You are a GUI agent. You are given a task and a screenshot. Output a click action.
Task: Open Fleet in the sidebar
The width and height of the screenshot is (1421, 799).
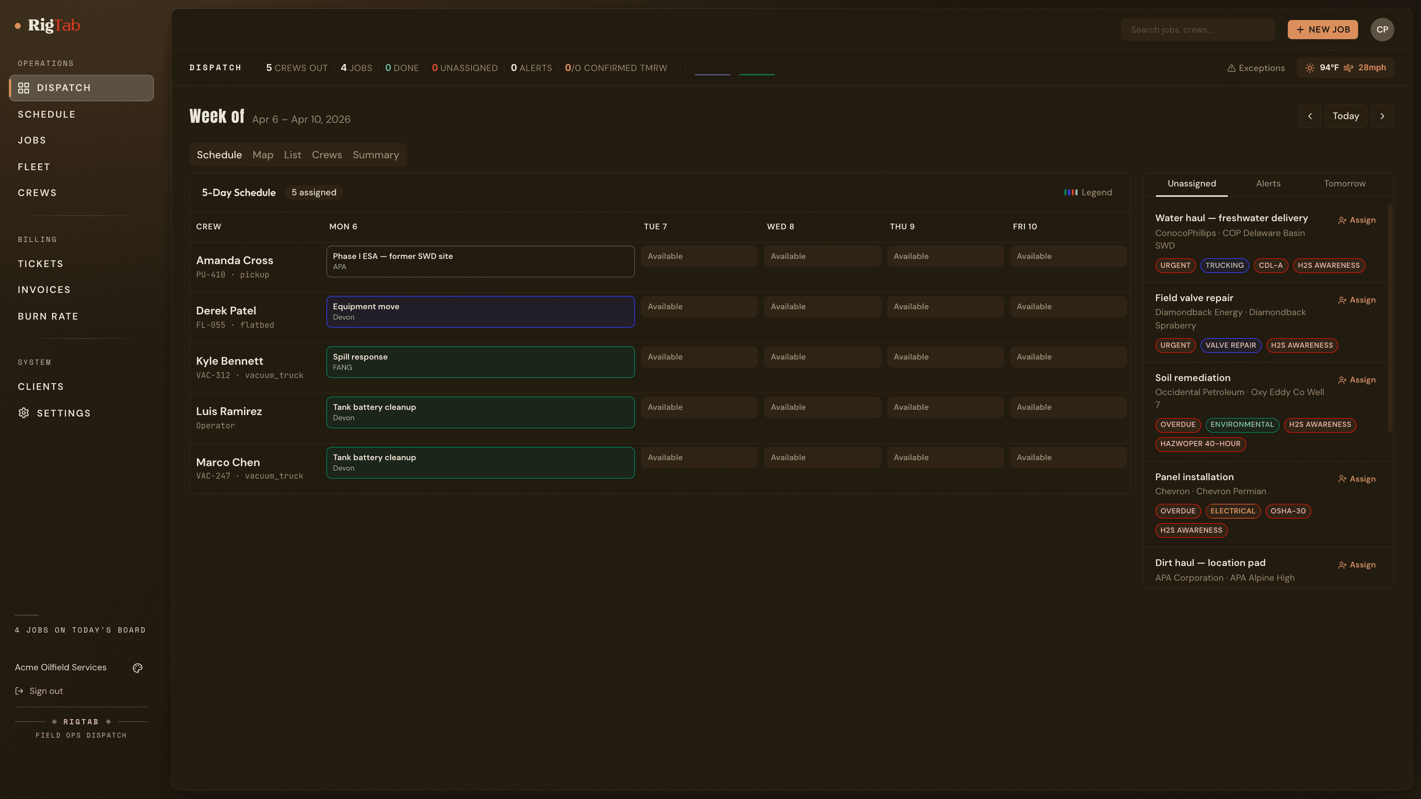click(x=34, y=166)
